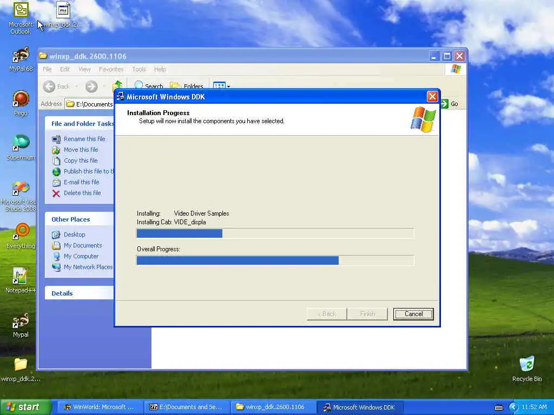Viewport: 554px width, 415px height.
Task: Click the Windows flag logo in Explorer window
Action: coord(456,69)
